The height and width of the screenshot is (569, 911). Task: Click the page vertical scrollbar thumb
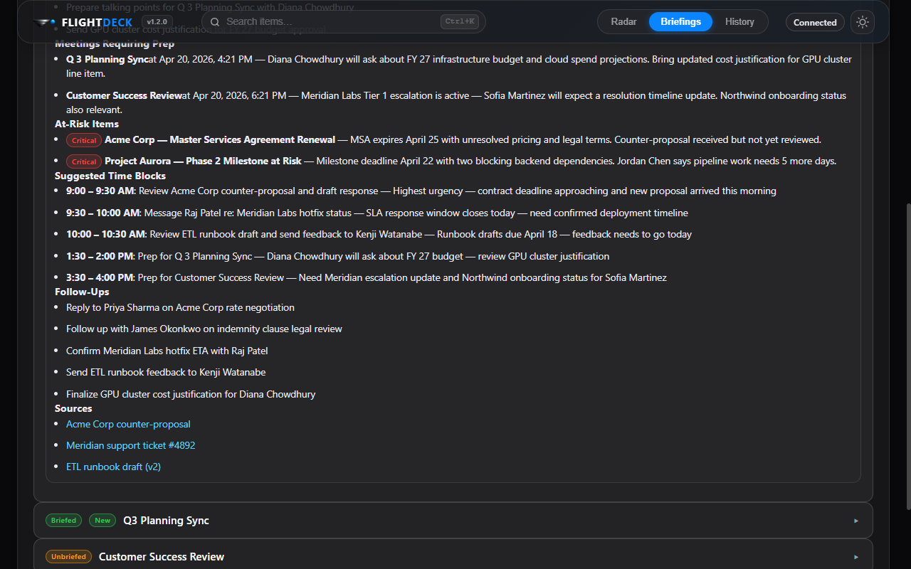pos(907,356)
